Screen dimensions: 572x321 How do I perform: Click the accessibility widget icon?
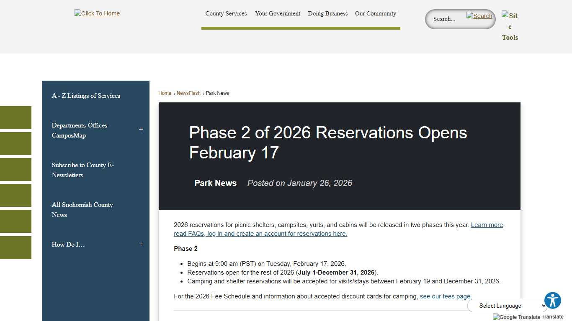[552, 300]
